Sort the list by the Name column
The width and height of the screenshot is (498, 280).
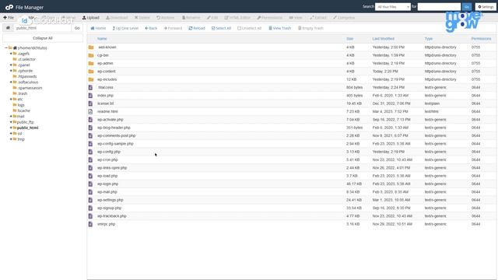tap(102, 39)
